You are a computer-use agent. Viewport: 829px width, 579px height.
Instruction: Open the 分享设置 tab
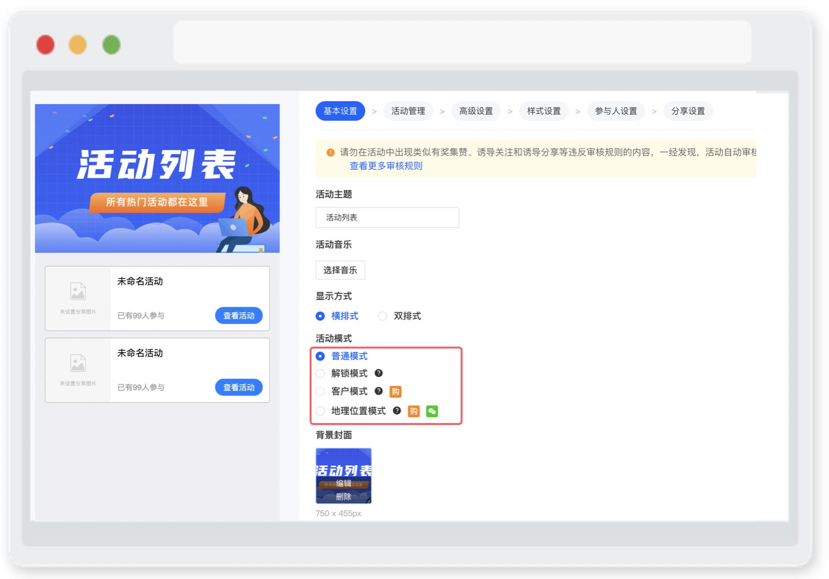click(688, 111)
